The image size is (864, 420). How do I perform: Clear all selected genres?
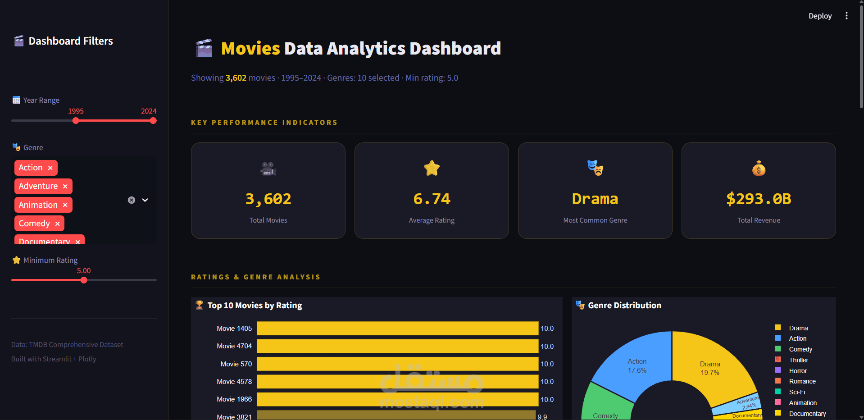pos(132,200)
